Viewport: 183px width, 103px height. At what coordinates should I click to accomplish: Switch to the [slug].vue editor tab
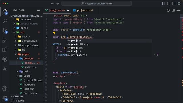(57, 11)
